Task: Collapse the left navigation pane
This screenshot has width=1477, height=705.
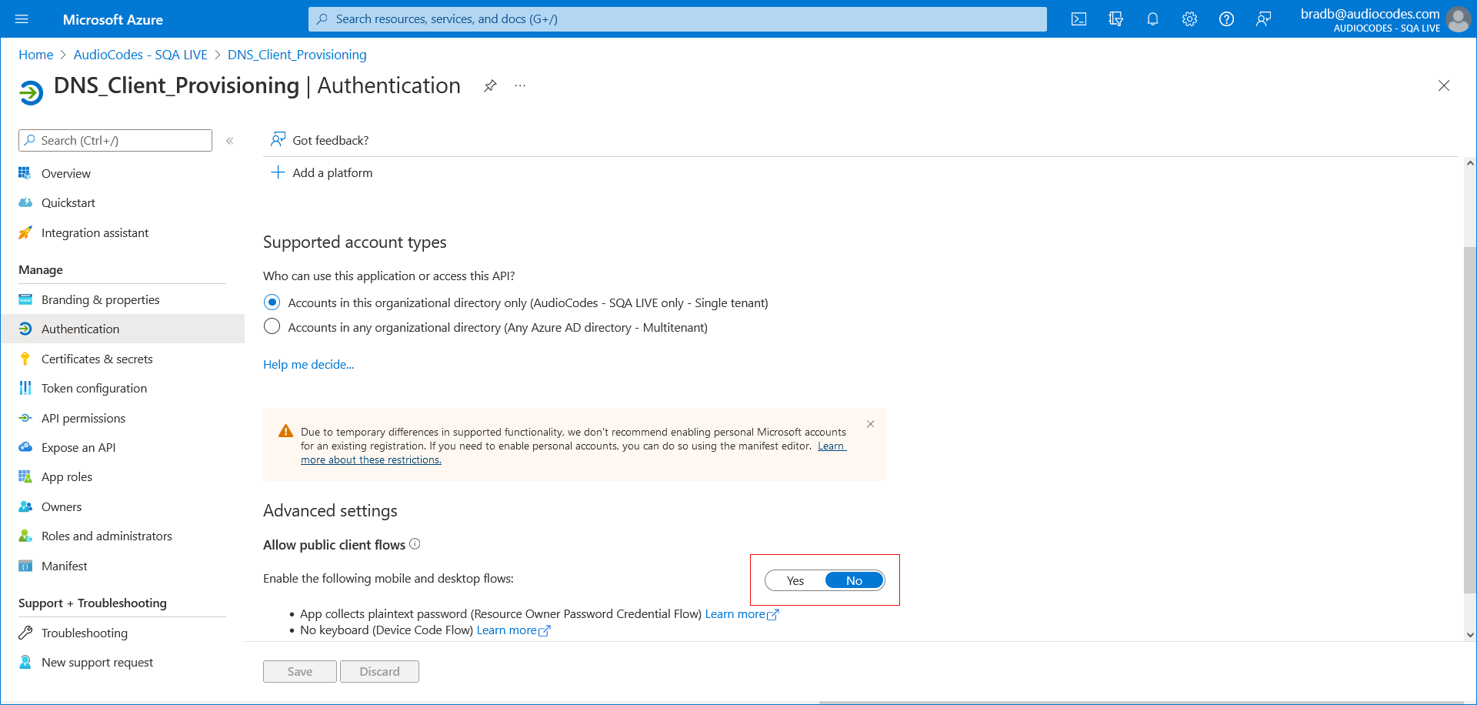Action: (229, 140)
